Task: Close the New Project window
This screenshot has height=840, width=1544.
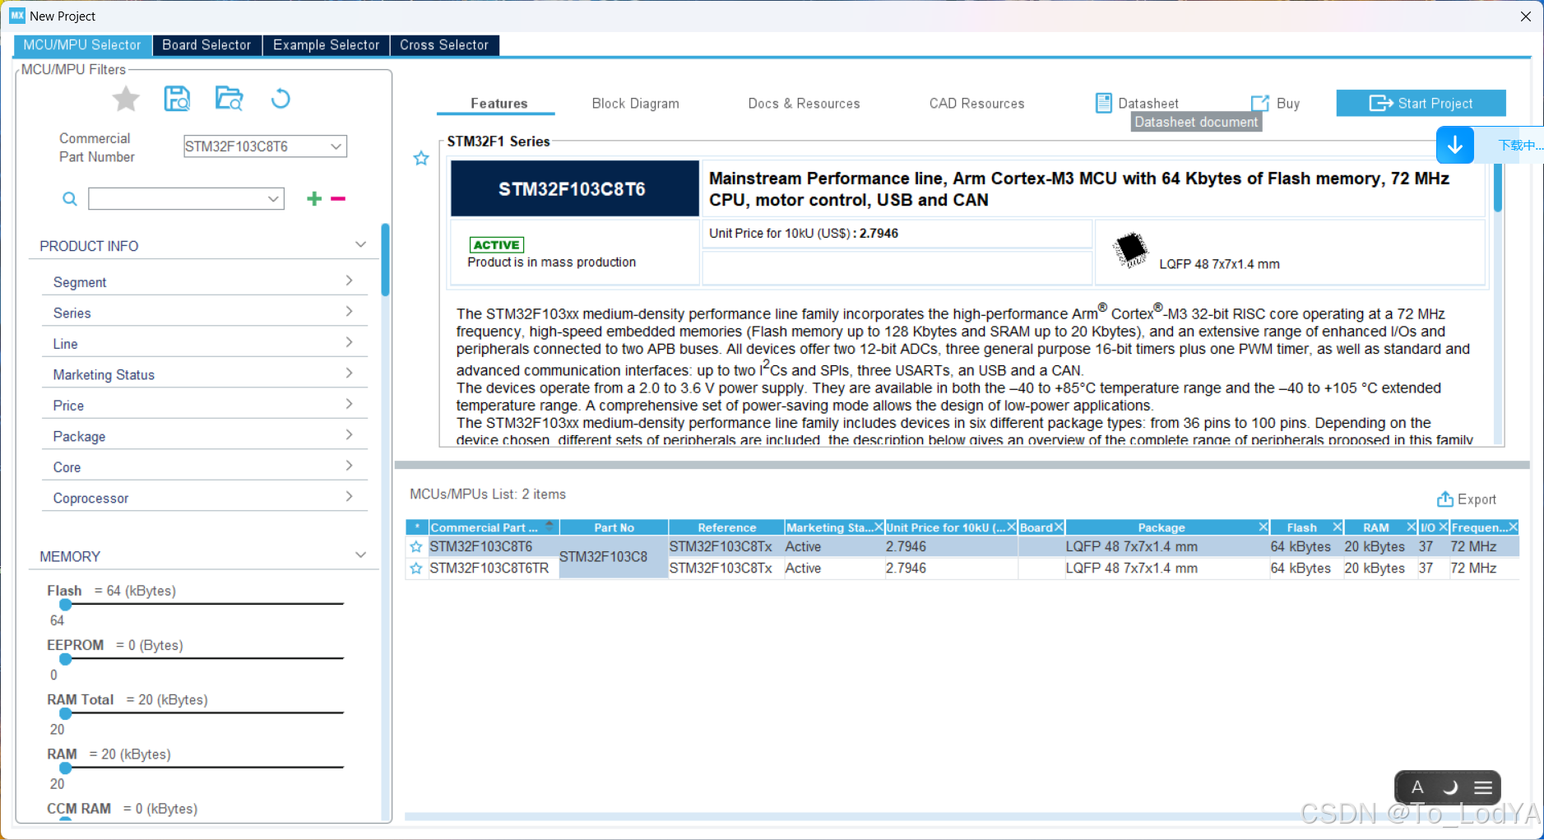Action: (1525, 16)
